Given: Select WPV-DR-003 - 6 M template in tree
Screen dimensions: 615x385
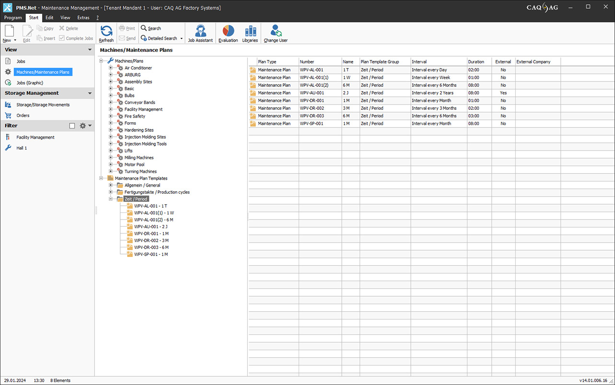Looking at the screenshot, I should (x=151, y=247).
